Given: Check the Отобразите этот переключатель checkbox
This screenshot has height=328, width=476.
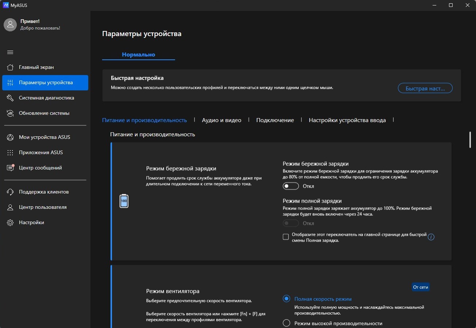Looking at the screenshot, I should [x=286, y=237].
